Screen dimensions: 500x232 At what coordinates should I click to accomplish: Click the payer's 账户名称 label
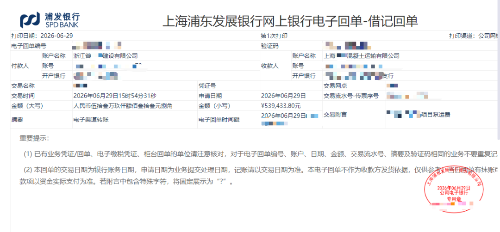54,56
